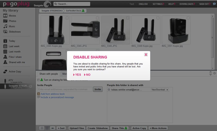Switch to Share with people tab
The image size is (217, 131).
click(49, 74)
